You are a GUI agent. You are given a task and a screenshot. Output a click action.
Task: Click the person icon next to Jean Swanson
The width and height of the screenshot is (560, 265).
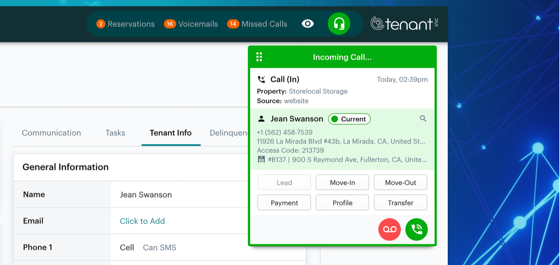tap(261, 119)
